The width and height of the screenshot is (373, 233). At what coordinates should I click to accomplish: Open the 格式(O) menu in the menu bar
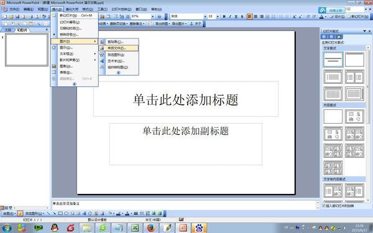click(x=88, y=9)
